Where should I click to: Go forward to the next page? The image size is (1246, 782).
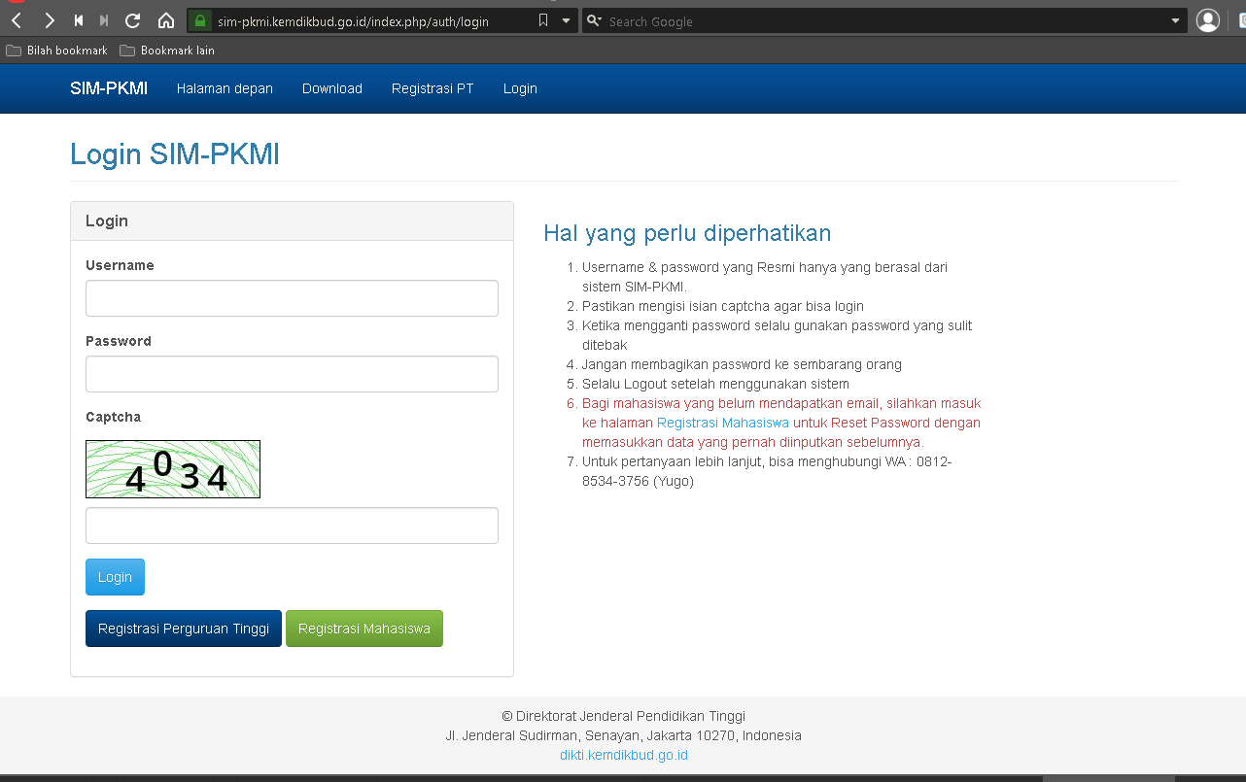[49, 20]
